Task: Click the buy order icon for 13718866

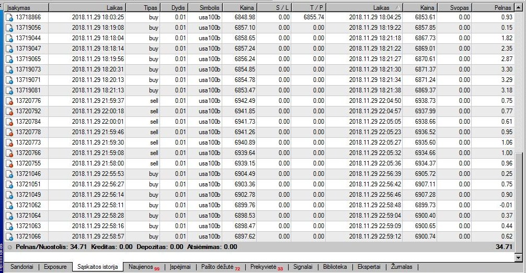Action: pyautogui.click(x=9, y=17)
